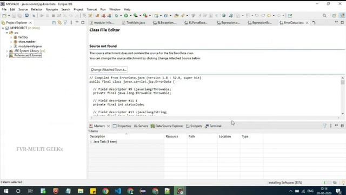346x195 pixels.
Task: Expand the Java Task (1 item) row
Action: click(91, 142)
